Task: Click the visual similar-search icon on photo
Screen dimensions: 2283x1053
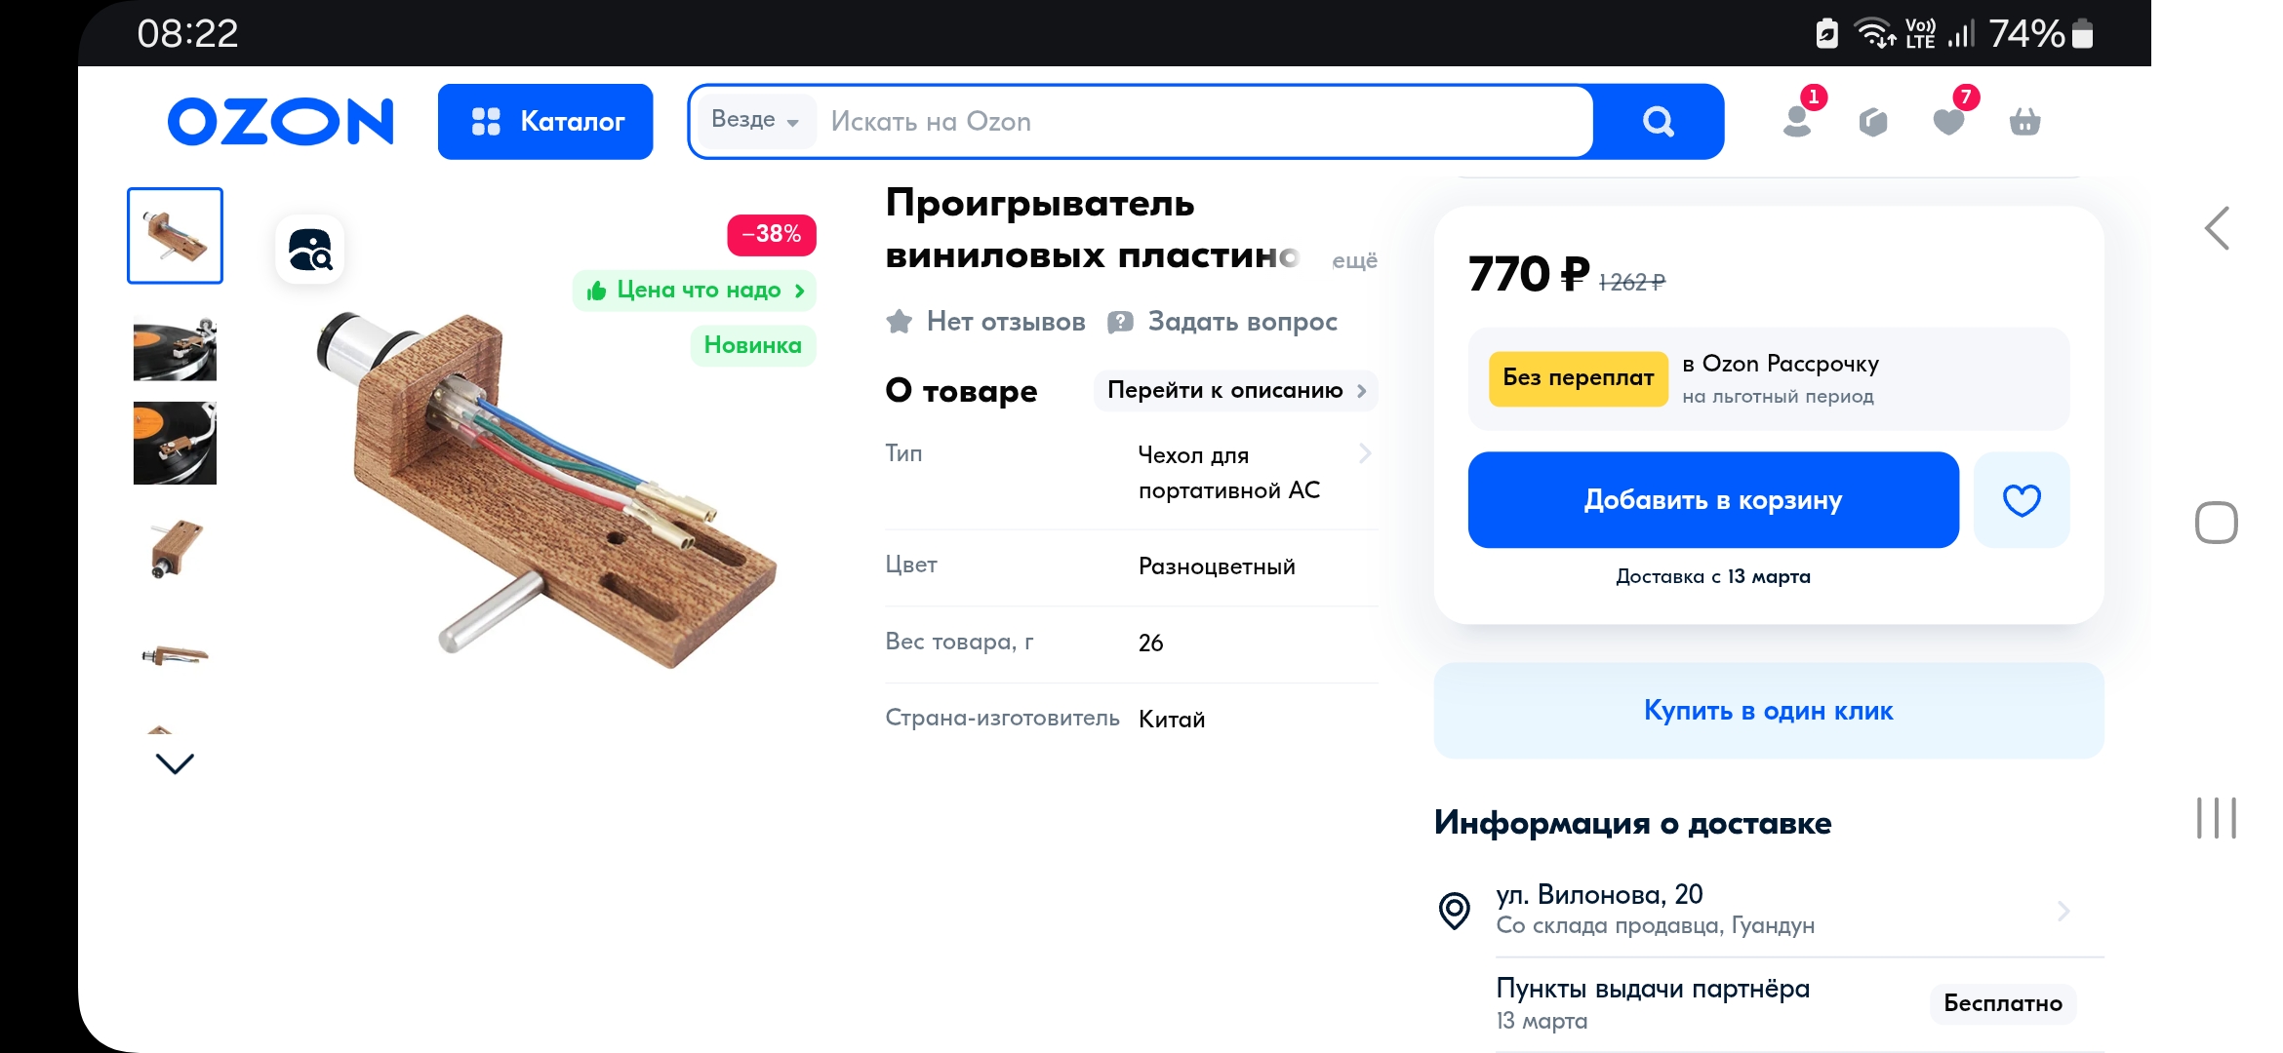Action: (310, 250)
